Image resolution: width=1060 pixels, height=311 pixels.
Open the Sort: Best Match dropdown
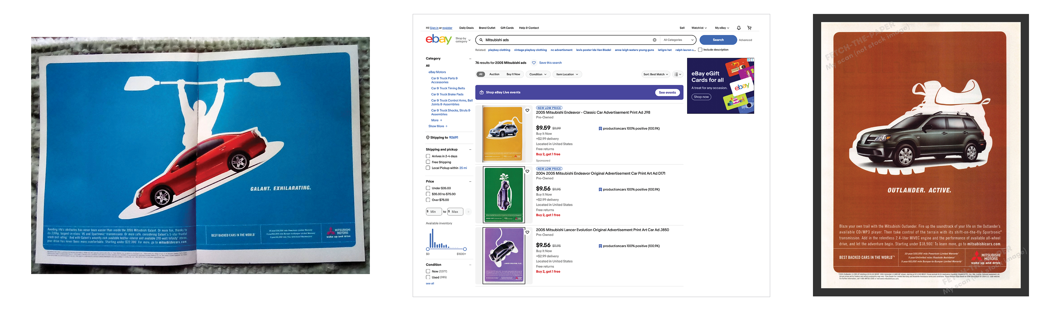pos(656,74)
